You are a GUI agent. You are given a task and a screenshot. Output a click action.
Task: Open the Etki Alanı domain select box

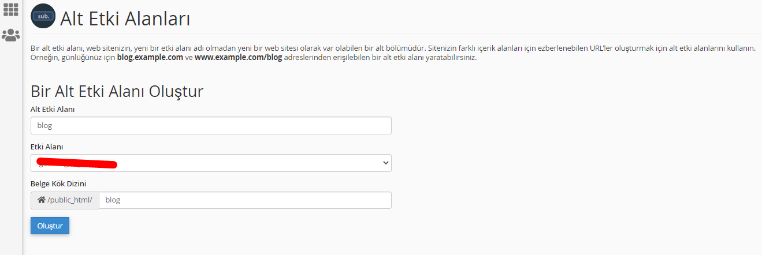(x=211, y=163)
